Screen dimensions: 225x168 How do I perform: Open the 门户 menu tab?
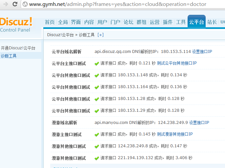tap(115, 22)
